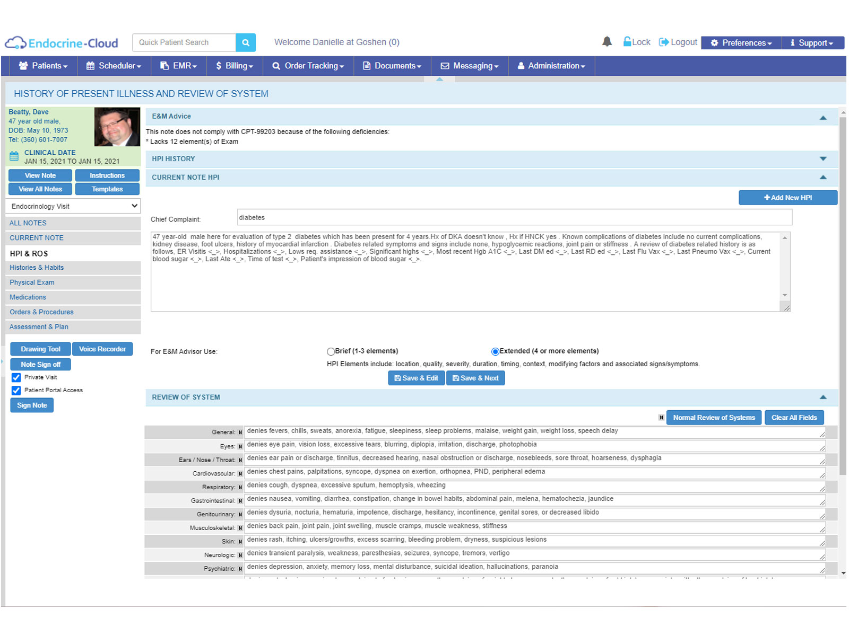The width and height of the screenshot is (849, 636).
Task: Expand the HPI History section
Action: [823, 159]
